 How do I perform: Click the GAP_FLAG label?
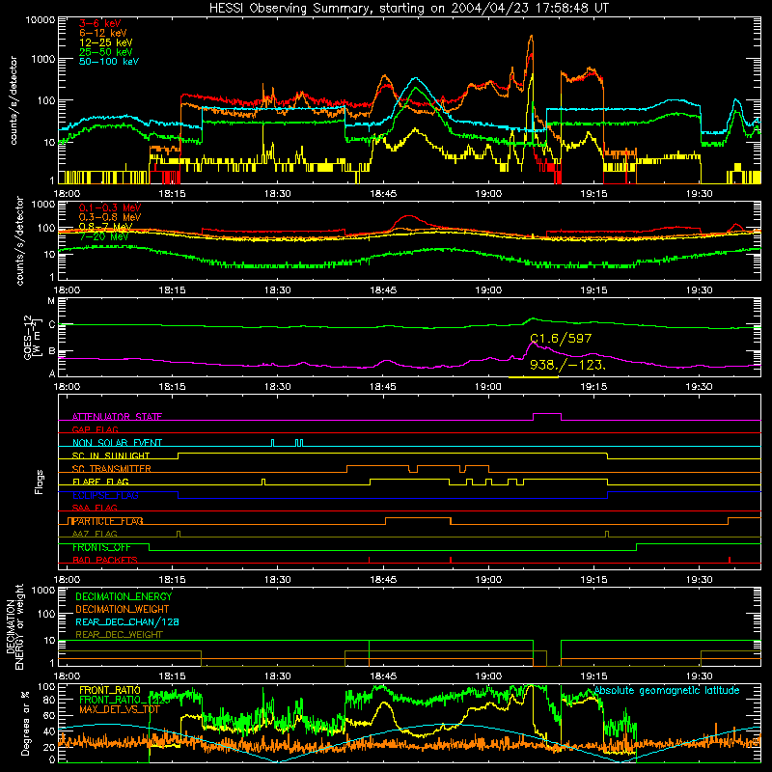coord(95,429)
